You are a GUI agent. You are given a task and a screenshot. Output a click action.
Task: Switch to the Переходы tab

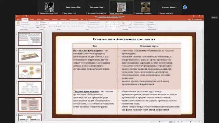pyautogui.click(x=46, y=19)
